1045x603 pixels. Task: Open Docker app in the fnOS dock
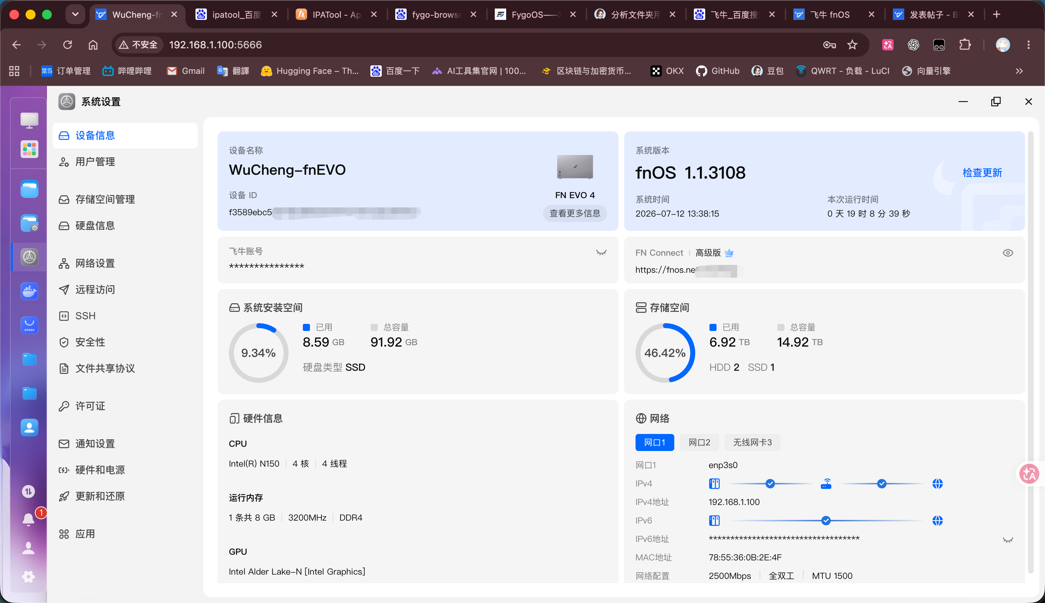pyautogui.click(x=30, y=291)
